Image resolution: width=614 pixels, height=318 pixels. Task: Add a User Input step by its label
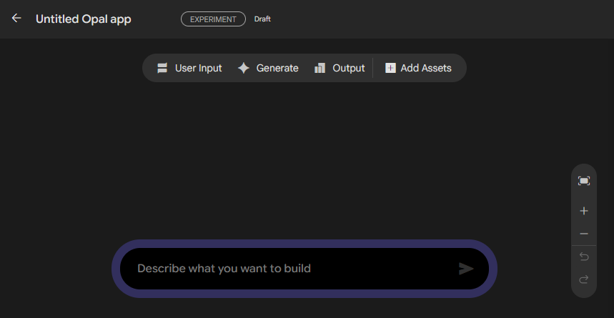click(198, 68)
